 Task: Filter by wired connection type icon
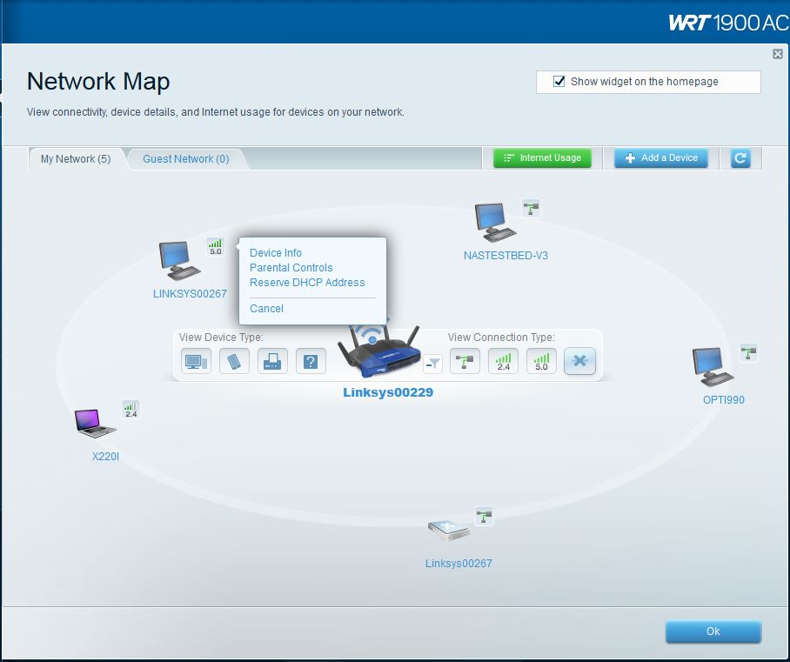tap(465, 361)
